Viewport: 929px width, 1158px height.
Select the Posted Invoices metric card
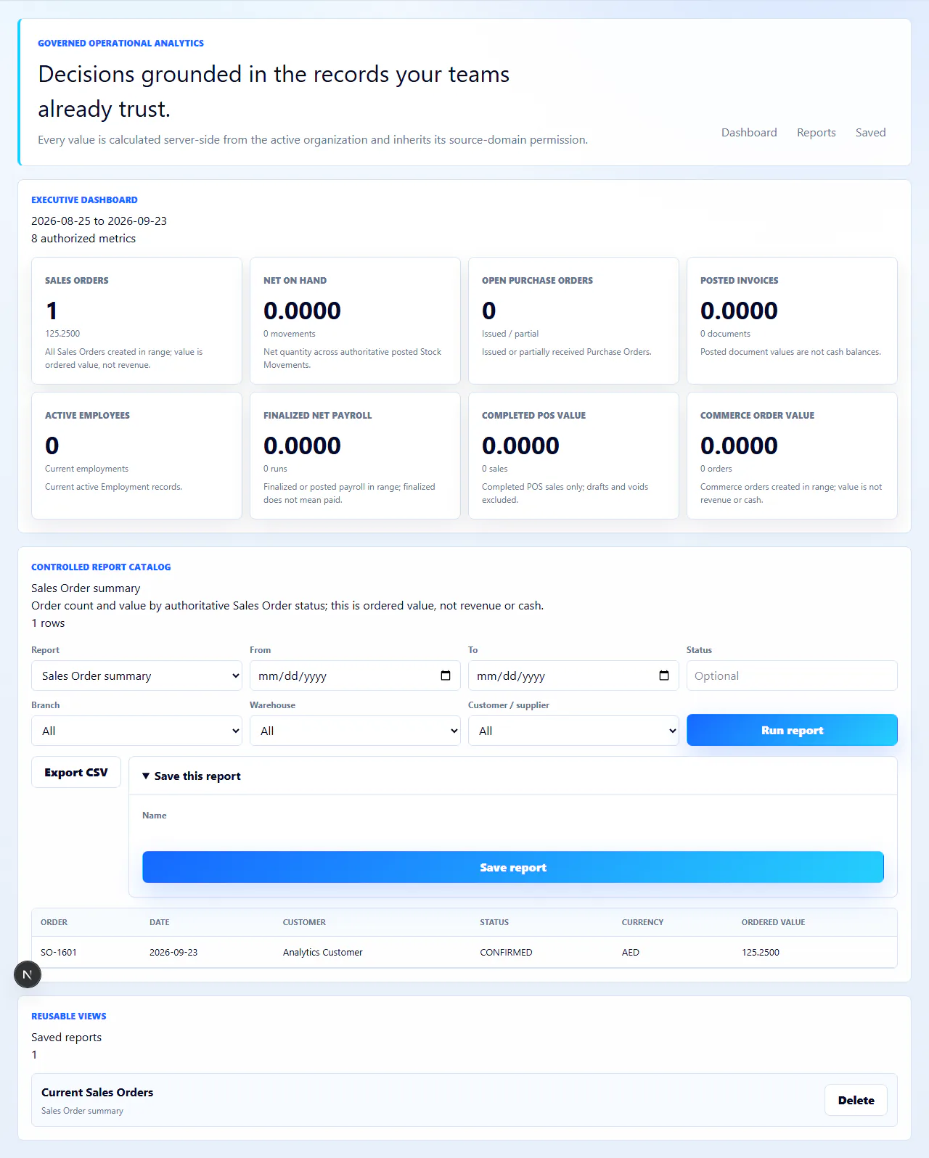pyautogui.click(x=792, y=321)
